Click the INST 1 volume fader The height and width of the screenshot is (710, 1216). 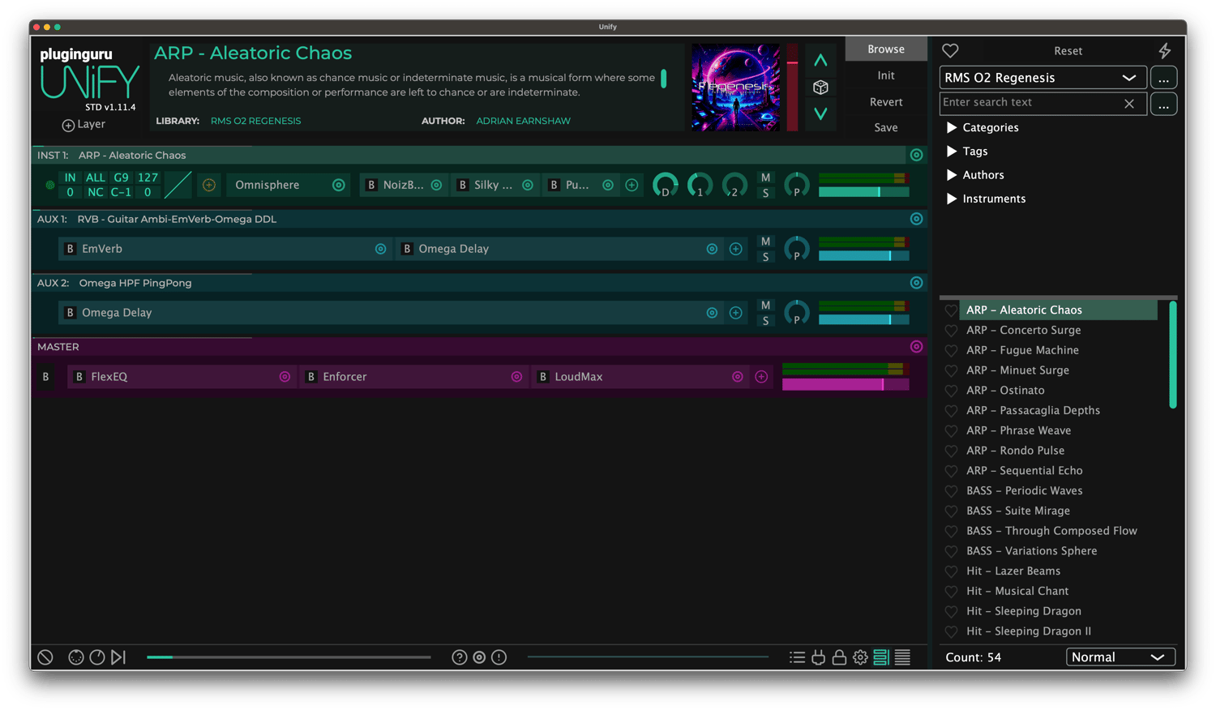[863, 192]
